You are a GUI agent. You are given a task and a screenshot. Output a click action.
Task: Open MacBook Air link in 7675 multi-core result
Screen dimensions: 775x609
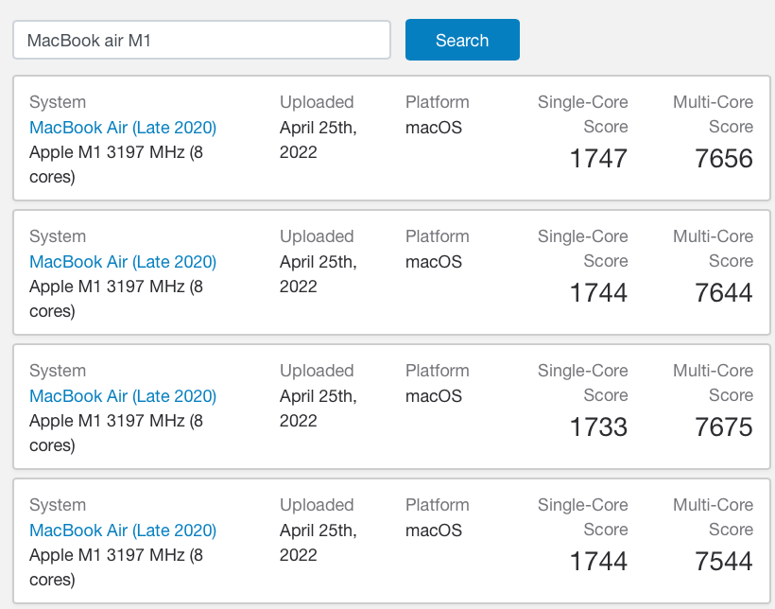pos(123,396)
